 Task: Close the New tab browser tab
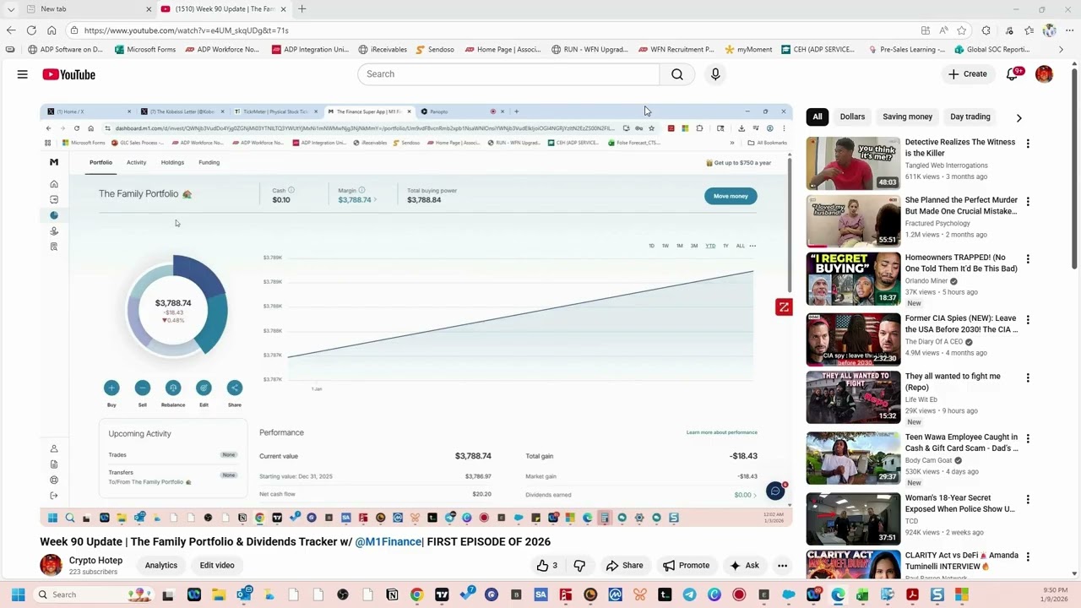tap(149, 9)
